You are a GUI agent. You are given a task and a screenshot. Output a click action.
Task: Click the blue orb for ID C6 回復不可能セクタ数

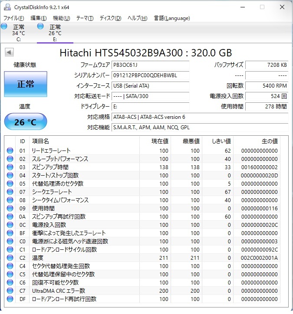[10, 282]
